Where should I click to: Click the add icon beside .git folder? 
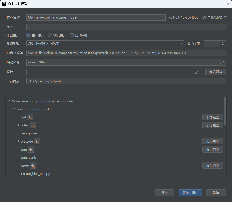(30, 117)
